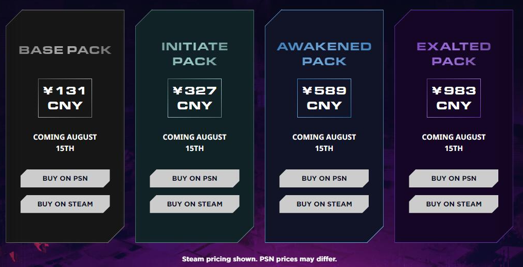Click the Base Pack title heading

tap(65, 50)
